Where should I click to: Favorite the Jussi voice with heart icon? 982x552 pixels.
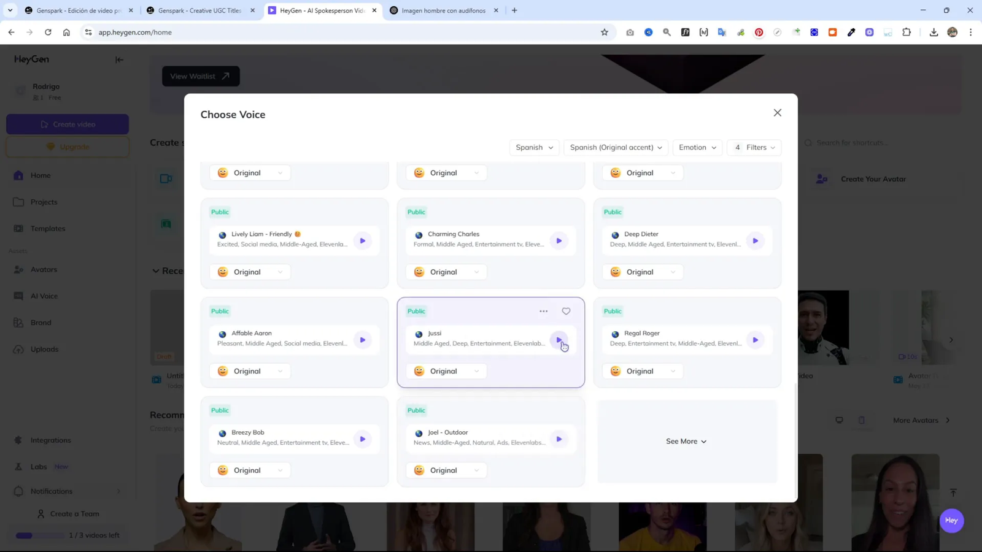click(566, 311)
